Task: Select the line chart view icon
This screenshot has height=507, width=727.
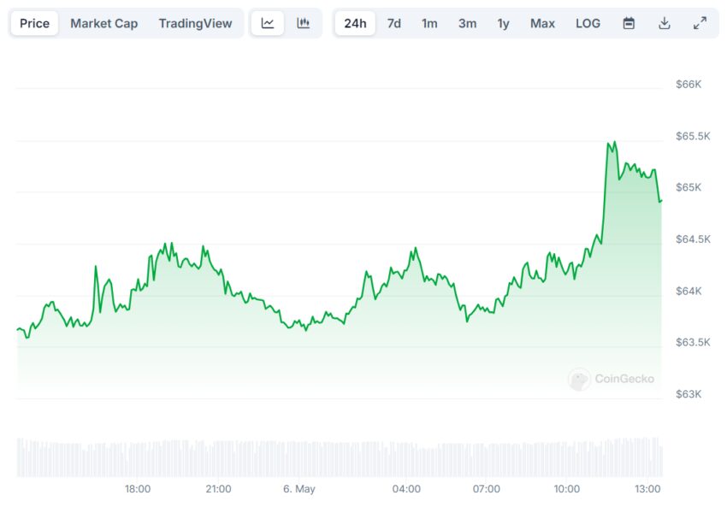Action: click(268, 23)
